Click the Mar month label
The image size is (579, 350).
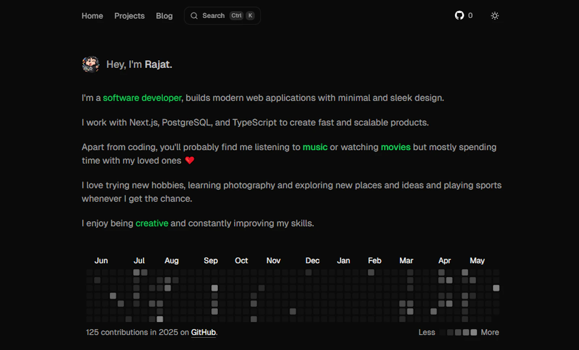click(406, 260)
